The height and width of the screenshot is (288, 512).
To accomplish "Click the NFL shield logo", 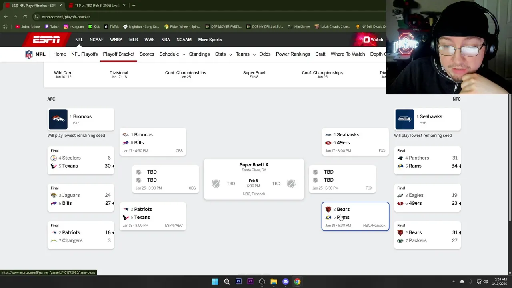I will [x=29, y=54].
